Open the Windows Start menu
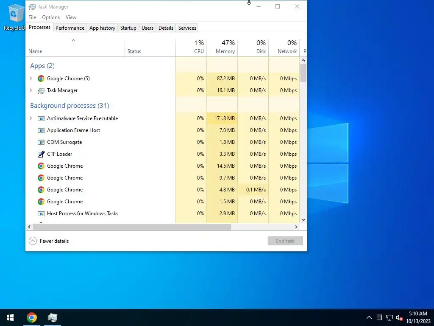This screenshot has width=434, height=326. [x=10, y=318]
